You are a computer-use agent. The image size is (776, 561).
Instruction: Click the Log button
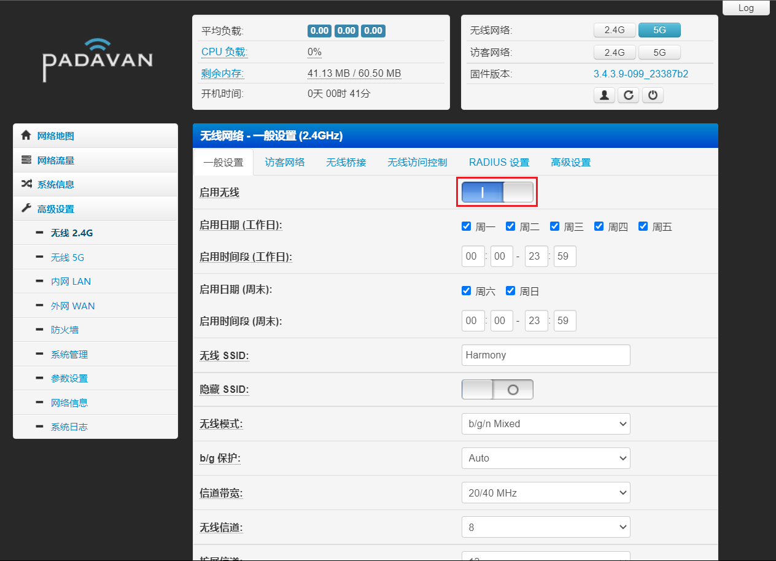pos(746,8)
